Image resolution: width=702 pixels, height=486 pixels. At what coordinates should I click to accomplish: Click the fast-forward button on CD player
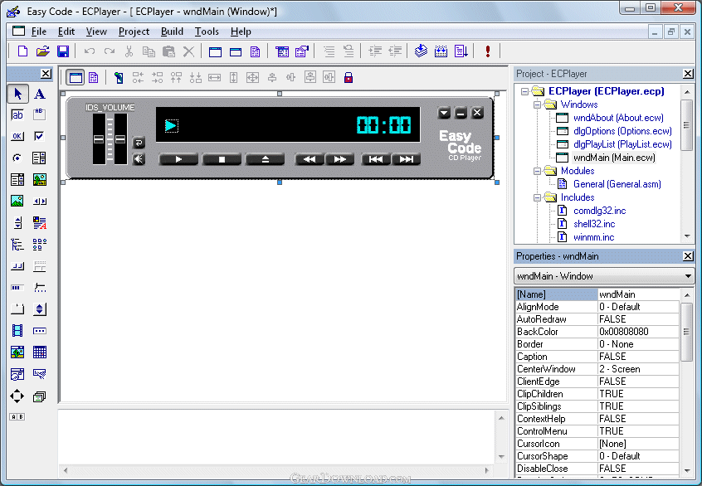click(340, 159)
